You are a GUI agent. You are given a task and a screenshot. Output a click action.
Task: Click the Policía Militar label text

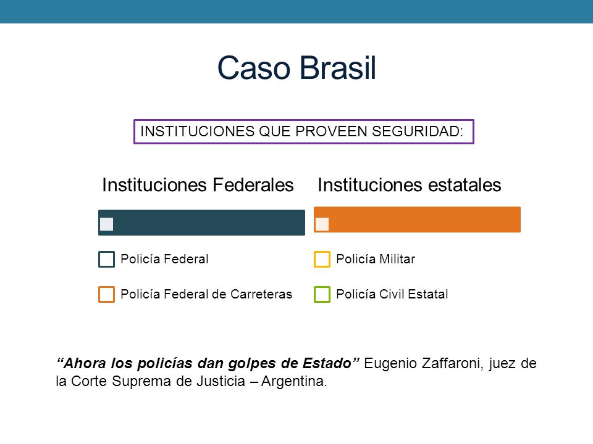coord(376,259)
